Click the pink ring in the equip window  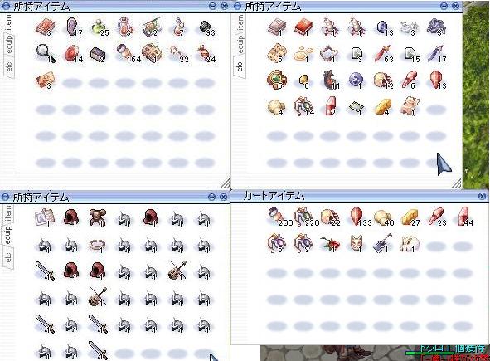tap(98, 246)
